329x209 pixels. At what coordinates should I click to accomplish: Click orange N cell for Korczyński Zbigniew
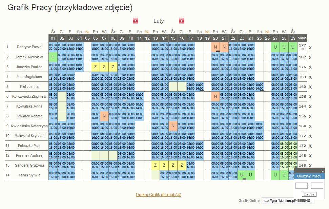click(x=215, y=96)
